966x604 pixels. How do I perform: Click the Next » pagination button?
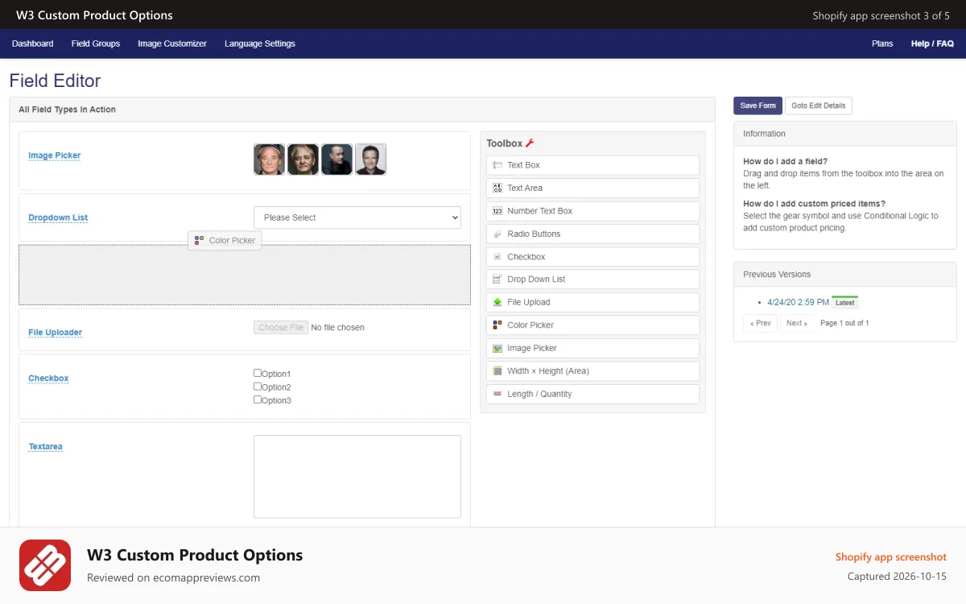pyautogui.click(x=797, y=323)
